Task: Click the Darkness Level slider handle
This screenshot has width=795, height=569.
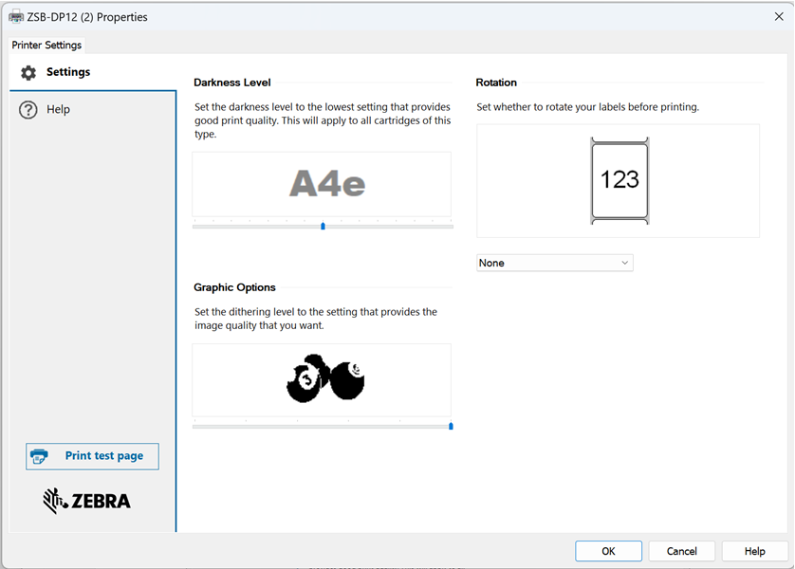Action: coord(323,226)
